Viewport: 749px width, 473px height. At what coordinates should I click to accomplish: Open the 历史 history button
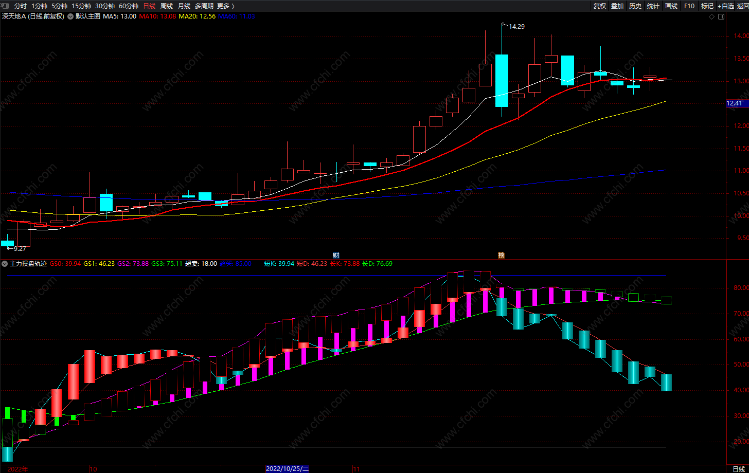(x=635, y=6)
